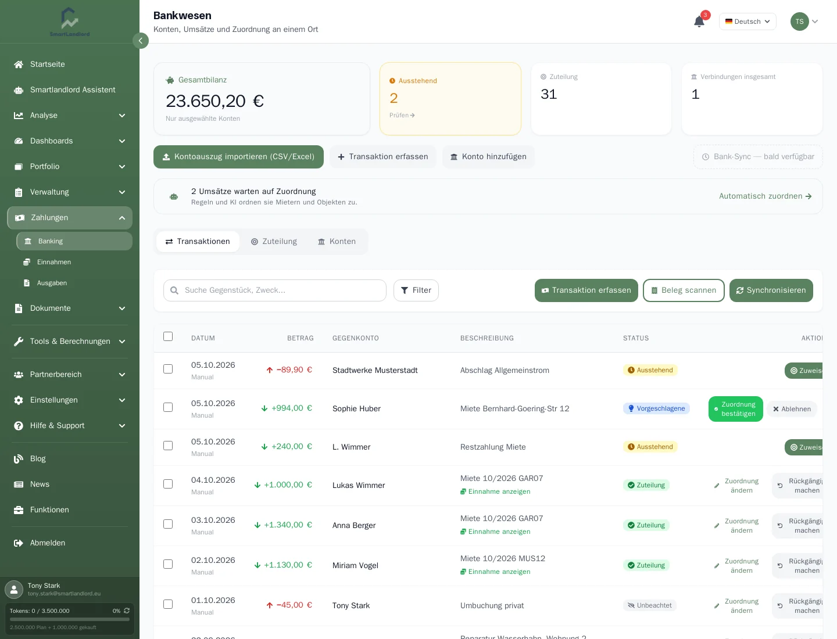Select the Transaktionen tab
Image resolution: width=837 pixels, height=639 pixels.
coord(198,242)
